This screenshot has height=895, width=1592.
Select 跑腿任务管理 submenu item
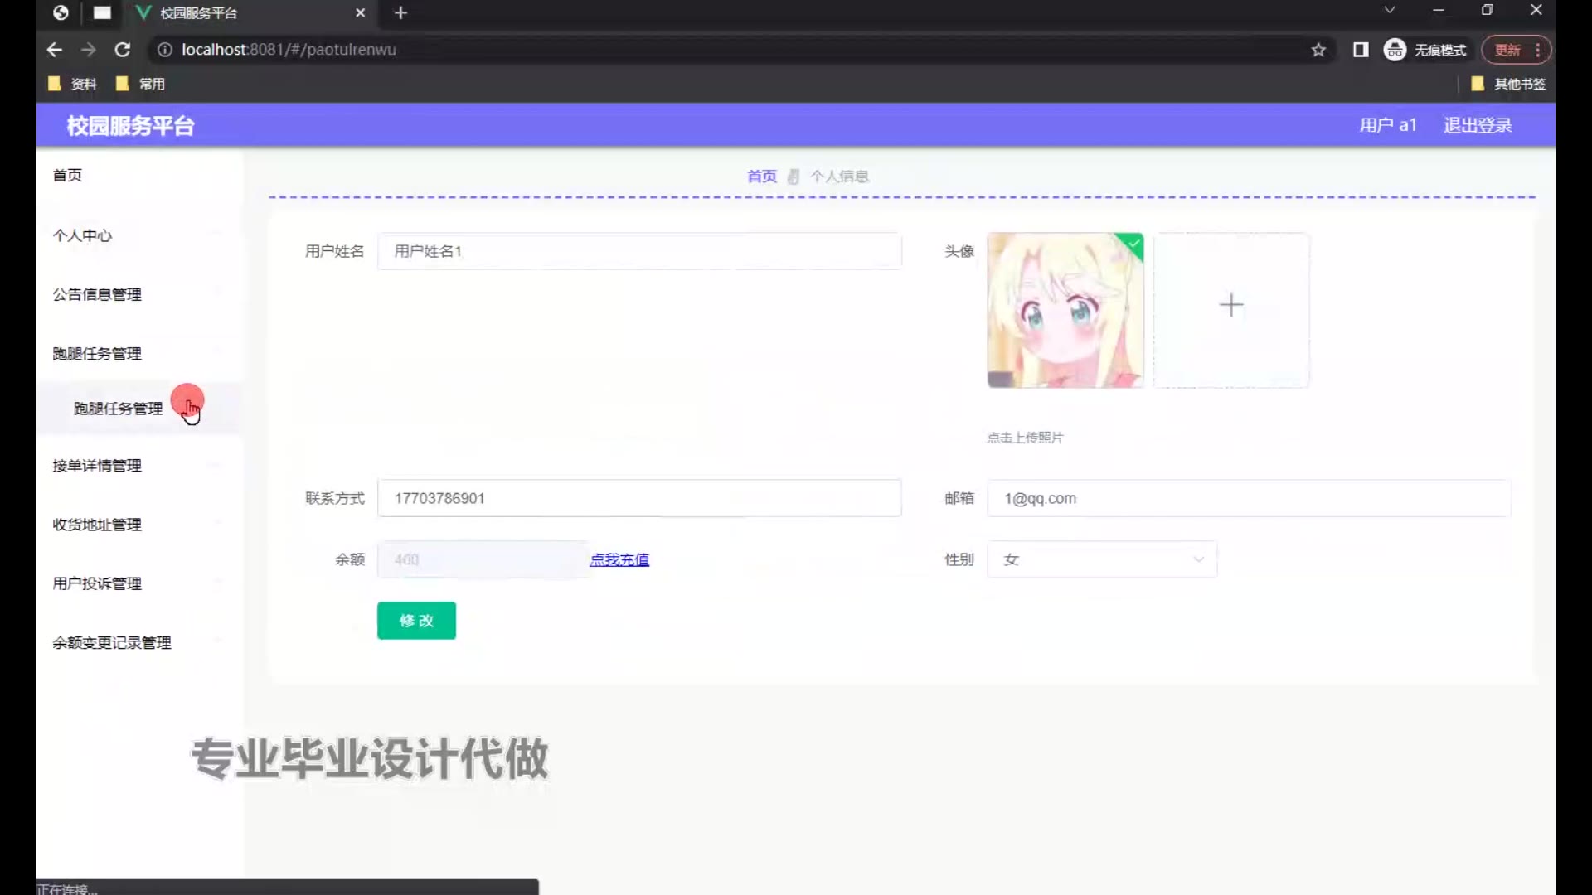pyautogui.click(x=119, y=409)
